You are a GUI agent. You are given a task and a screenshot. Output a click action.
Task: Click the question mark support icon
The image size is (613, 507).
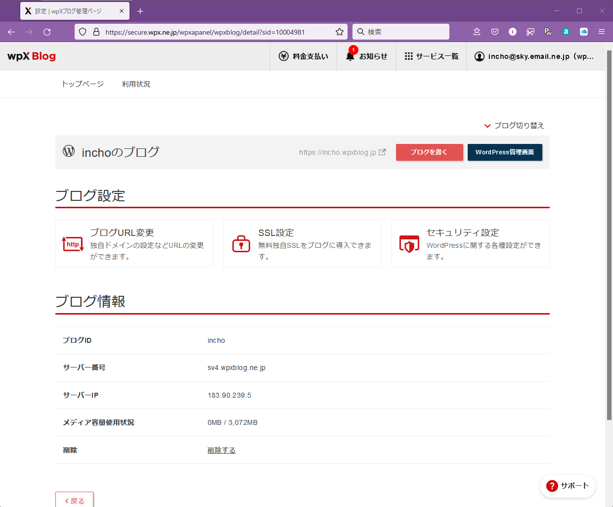point(552,486)
